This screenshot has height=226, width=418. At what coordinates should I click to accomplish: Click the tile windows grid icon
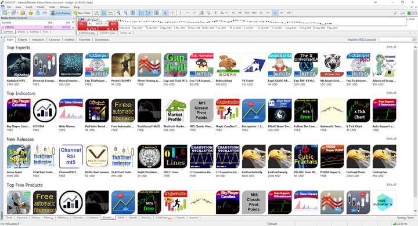tap(132, 13)
